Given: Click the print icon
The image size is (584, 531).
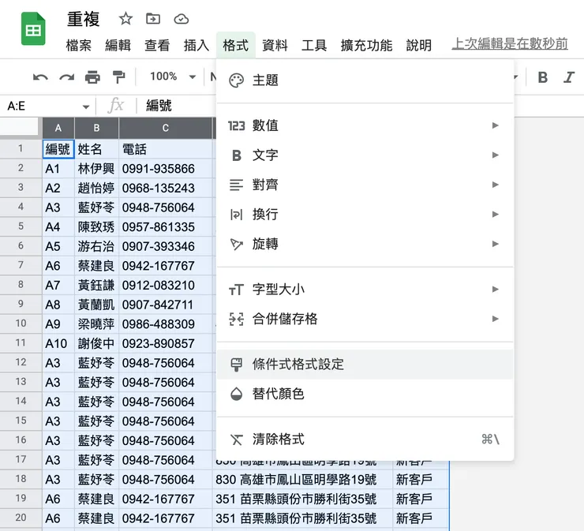Looking at the screenshot, I should coord(92,77).
